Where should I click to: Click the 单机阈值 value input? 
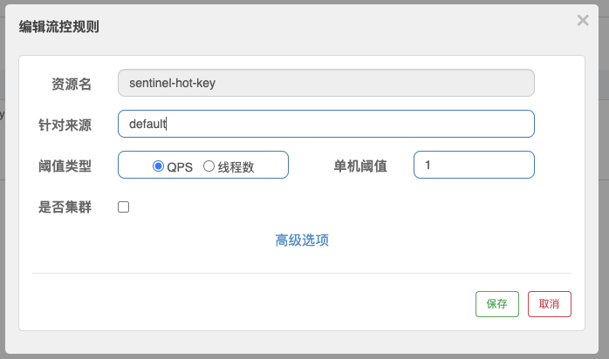point(474,165)
